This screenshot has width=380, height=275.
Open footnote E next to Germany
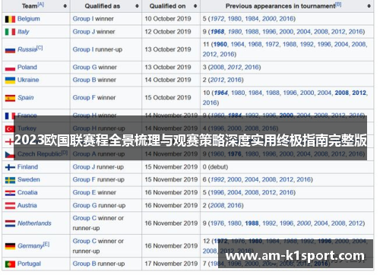click(46, 244)
